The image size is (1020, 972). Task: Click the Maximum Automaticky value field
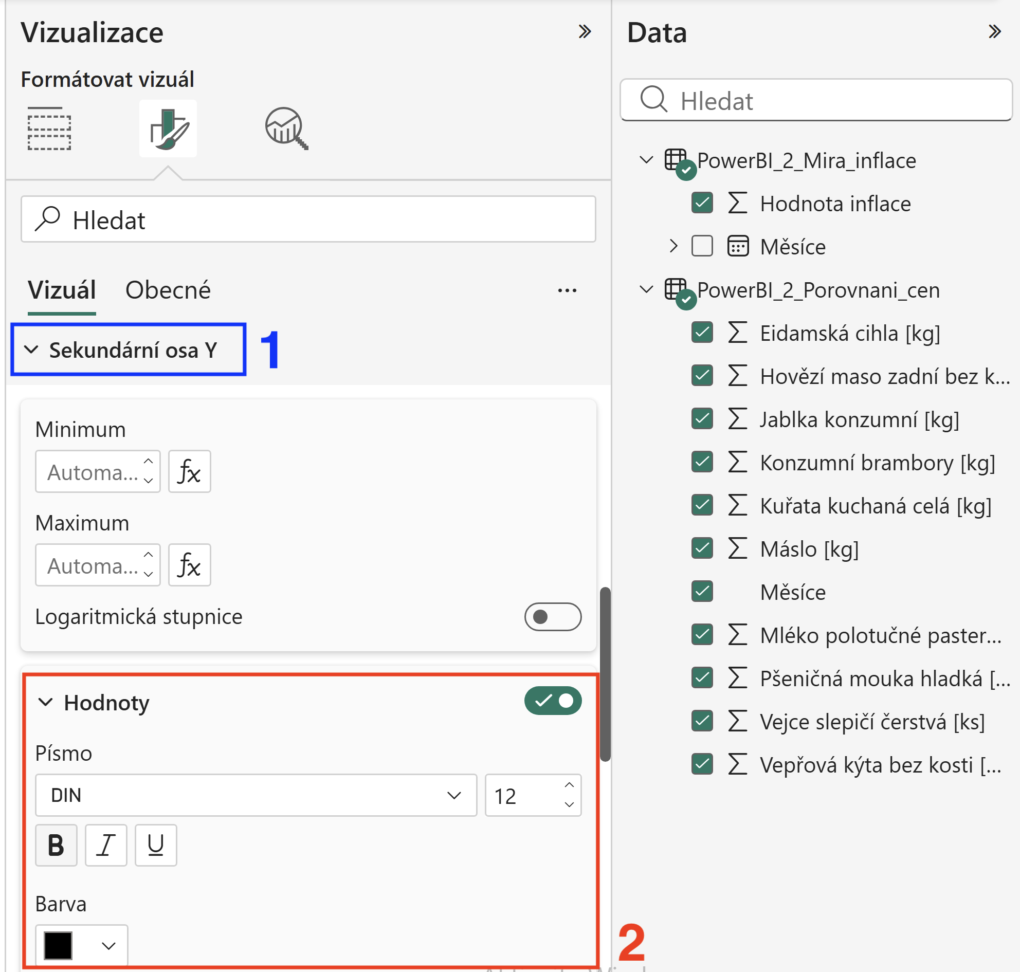pos(98,565)
